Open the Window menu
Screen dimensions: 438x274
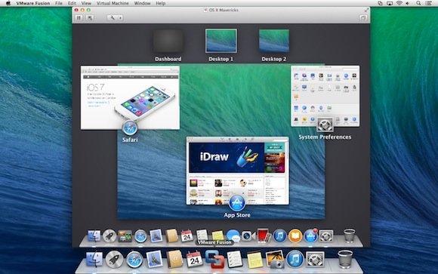pos(142,3)
